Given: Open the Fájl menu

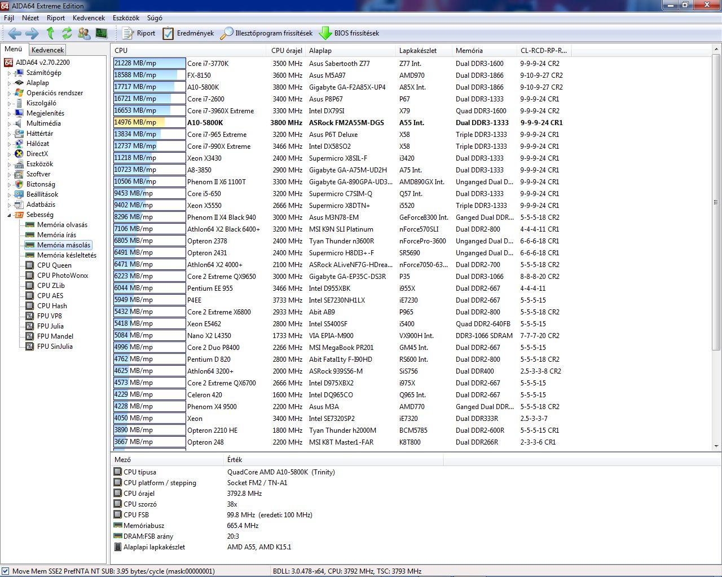Looking at the screenshot, I should 9,18.
